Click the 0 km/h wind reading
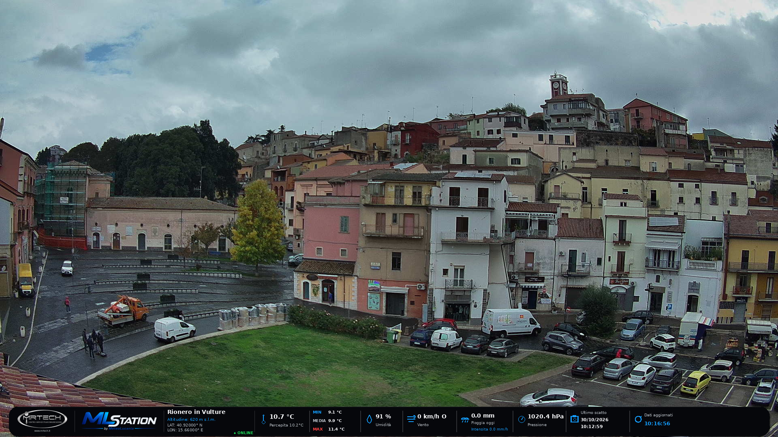 [x=432, y=417]
